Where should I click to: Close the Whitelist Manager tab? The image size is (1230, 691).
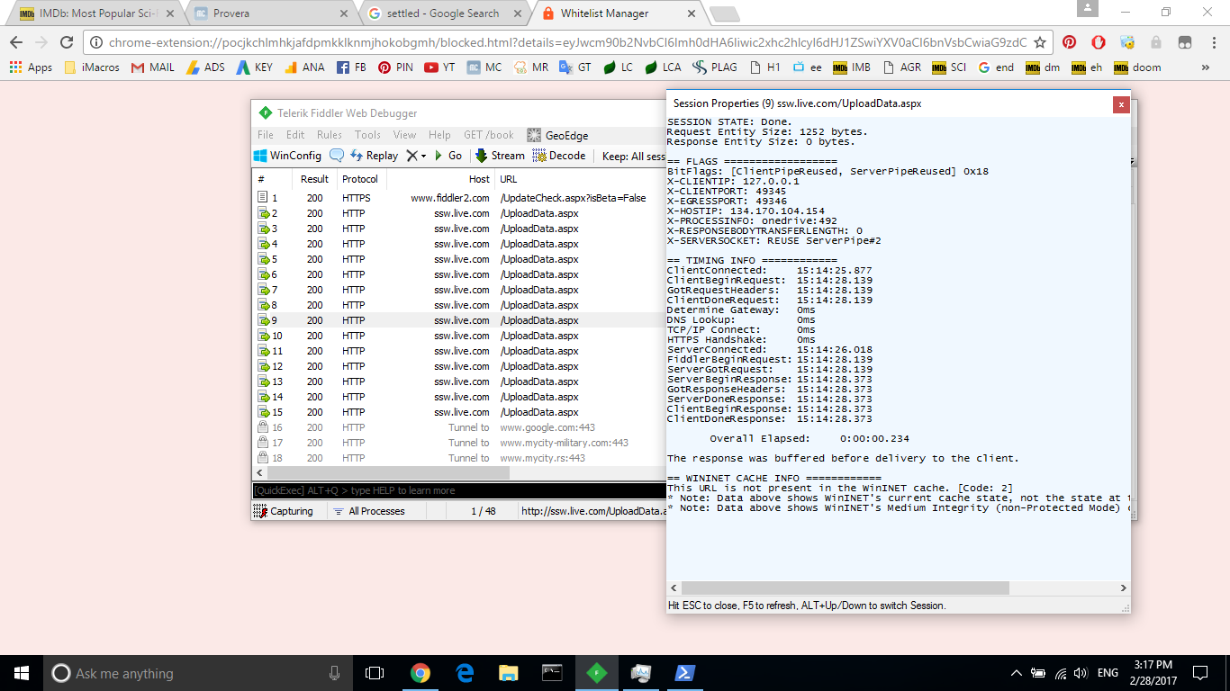coord(692,13)
